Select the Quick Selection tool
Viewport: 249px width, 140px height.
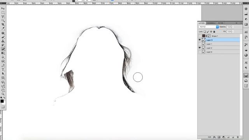[x=3, y=21]
